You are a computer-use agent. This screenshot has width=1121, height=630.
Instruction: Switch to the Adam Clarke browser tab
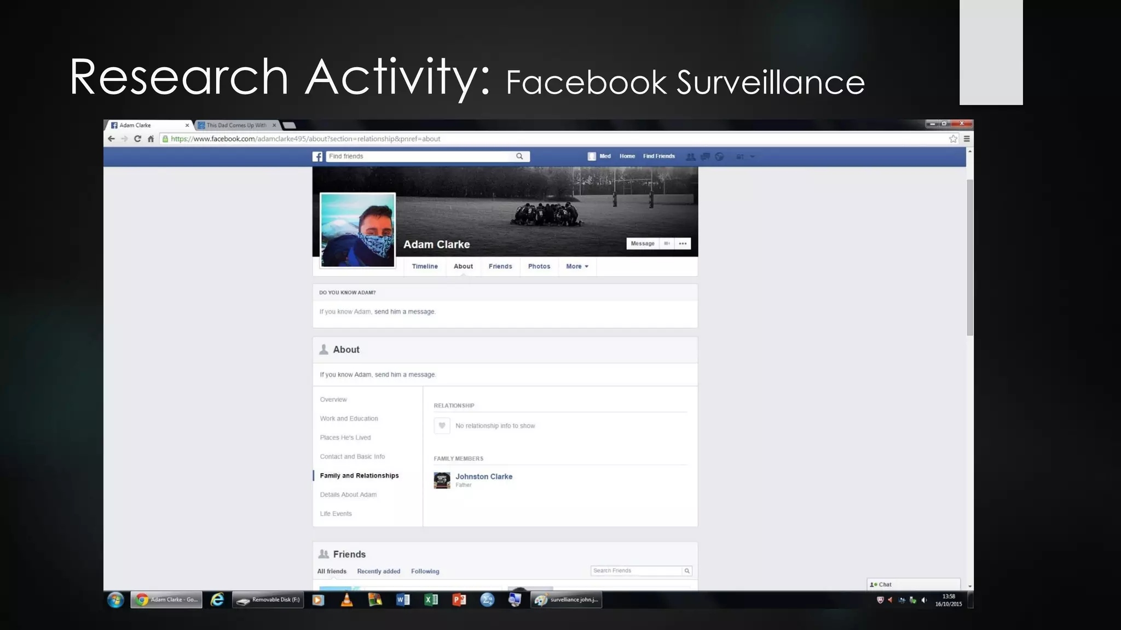[x=148, y=125]
